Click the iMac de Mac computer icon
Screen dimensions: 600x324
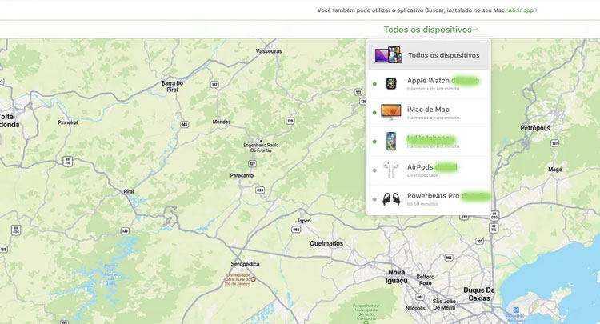390,112
